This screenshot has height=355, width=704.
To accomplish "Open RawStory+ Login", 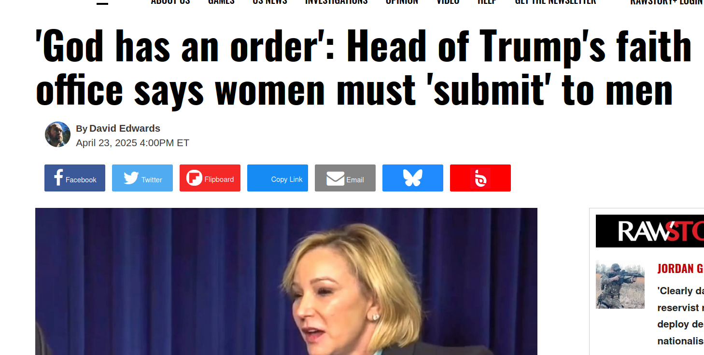I will (667, 2).
